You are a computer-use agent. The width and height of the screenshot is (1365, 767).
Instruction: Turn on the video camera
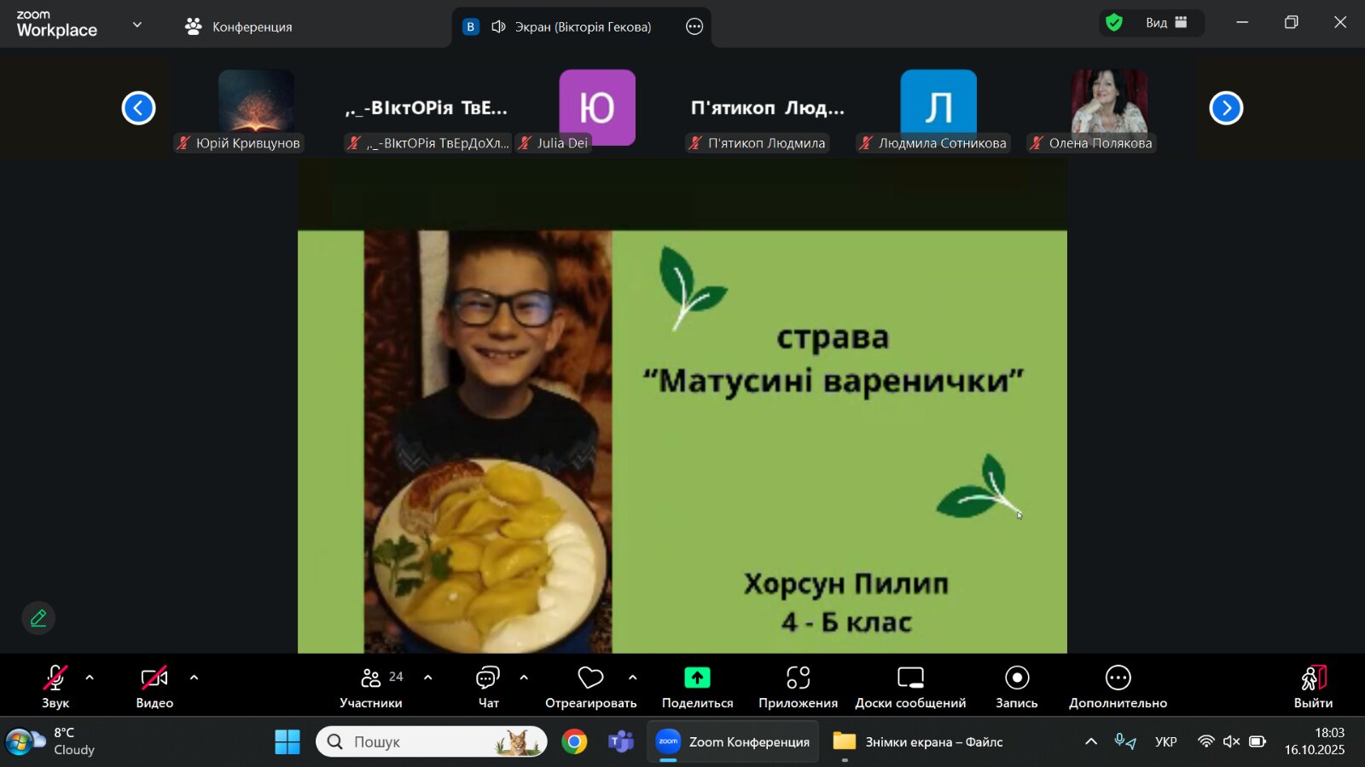coord(154,678)
